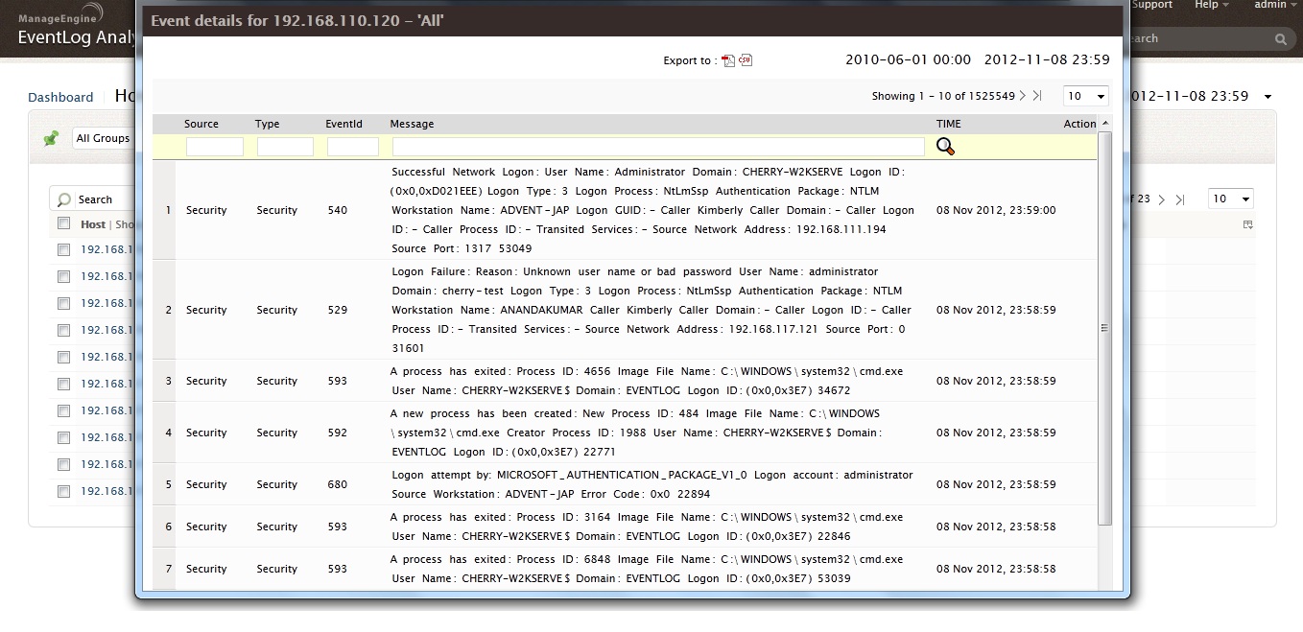1303x632 pixels.
Task: Click the search icon in top search bar
Action: [1281, 39]
